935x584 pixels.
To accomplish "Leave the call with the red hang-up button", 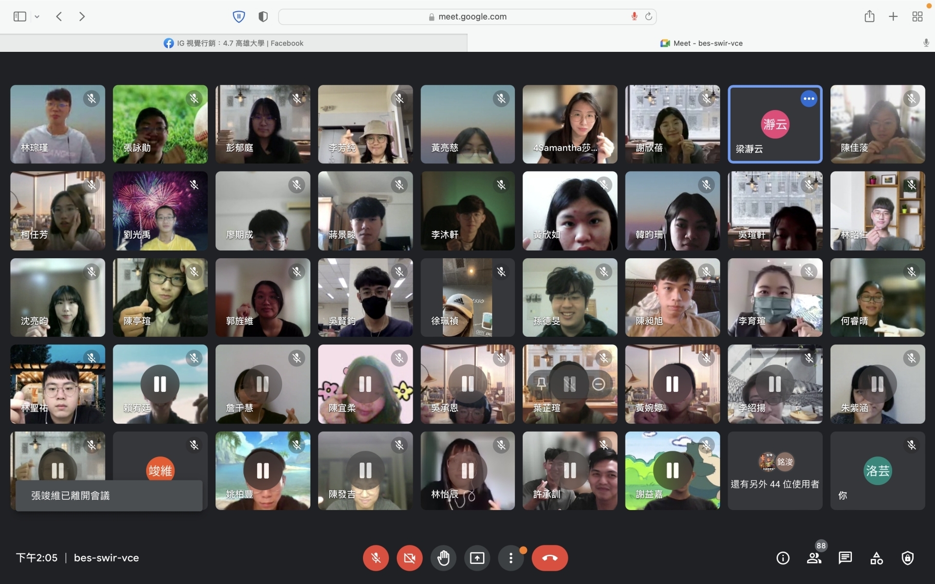I will (x=550, y=558).
